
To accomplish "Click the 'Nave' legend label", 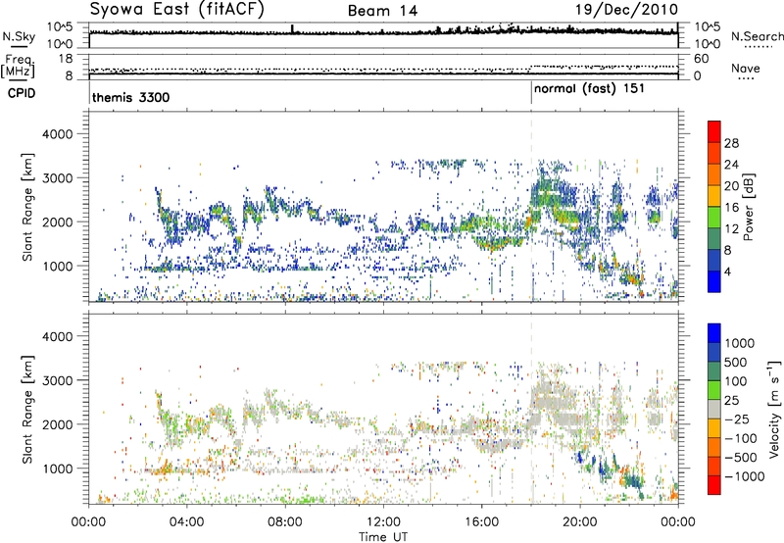I will tap(746, 68).
